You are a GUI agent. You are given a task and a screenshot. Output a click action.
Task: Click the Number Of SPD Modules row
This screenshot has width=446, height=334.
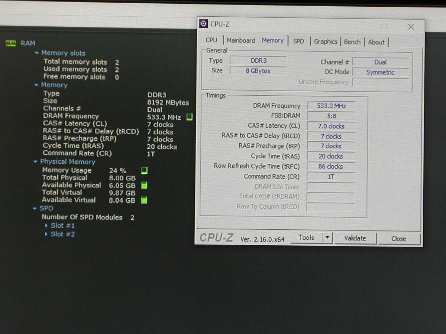pyautogui.click(x=88, y=217)
